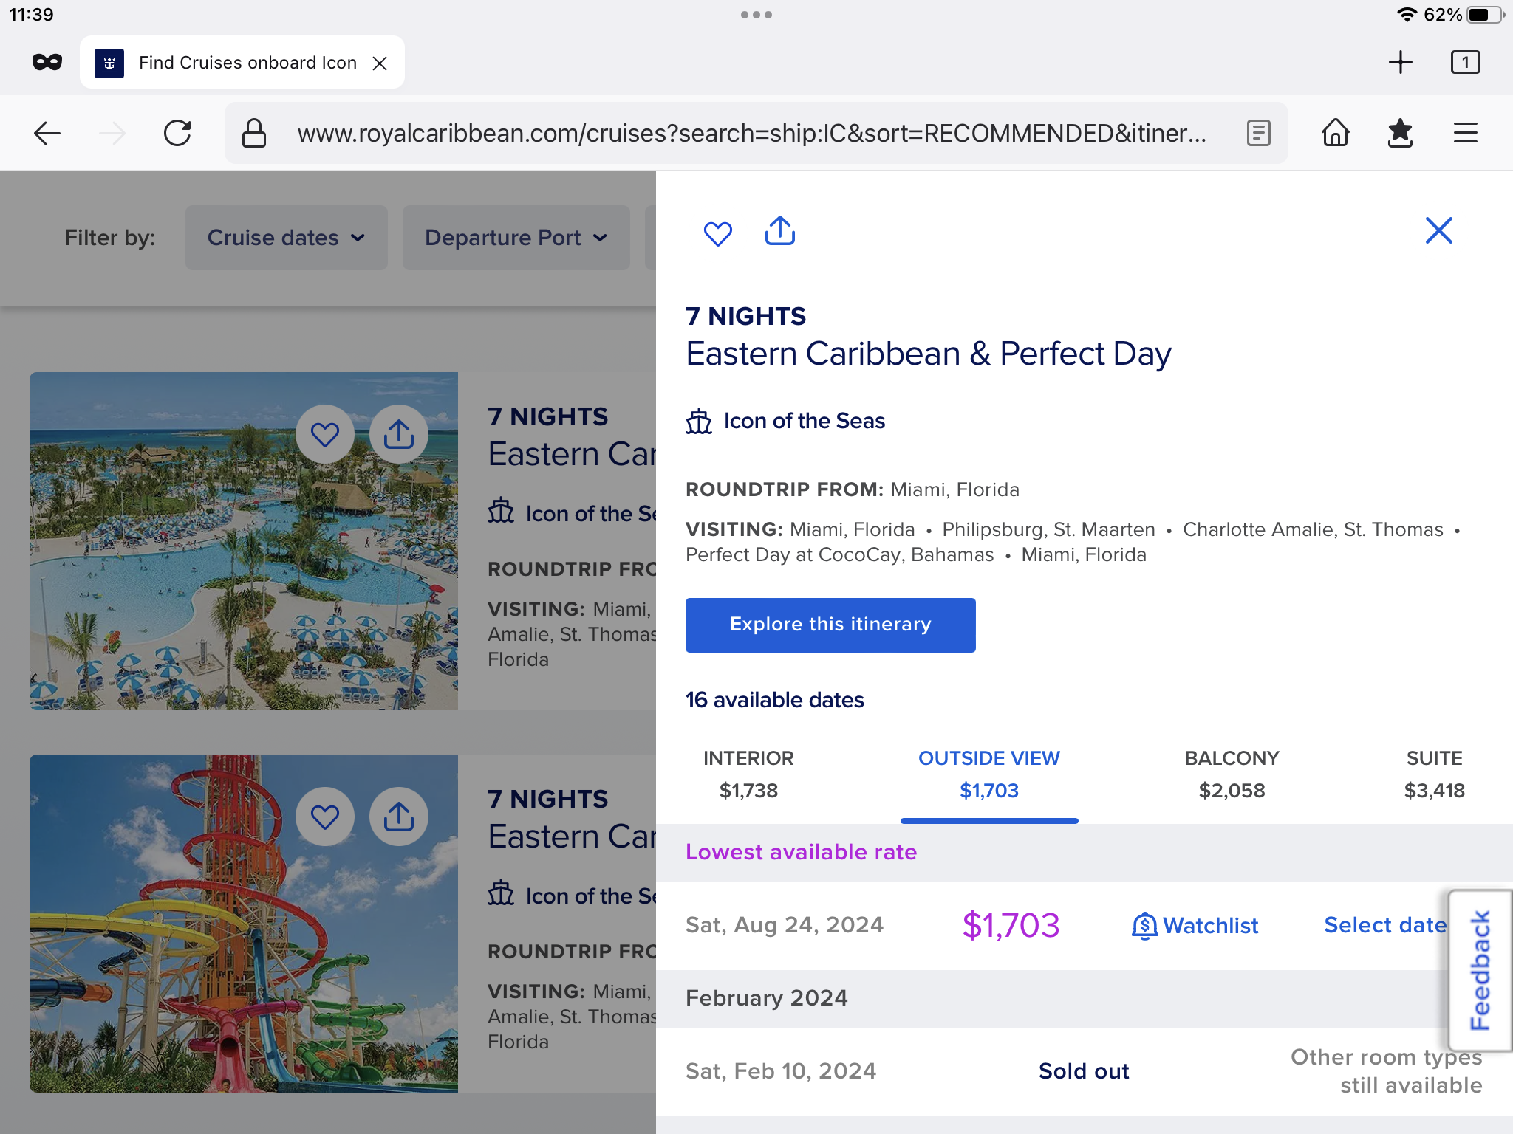Tap the 11:39 clock in status bar
1513x1134 pixels.
click(x=32, y=15)
